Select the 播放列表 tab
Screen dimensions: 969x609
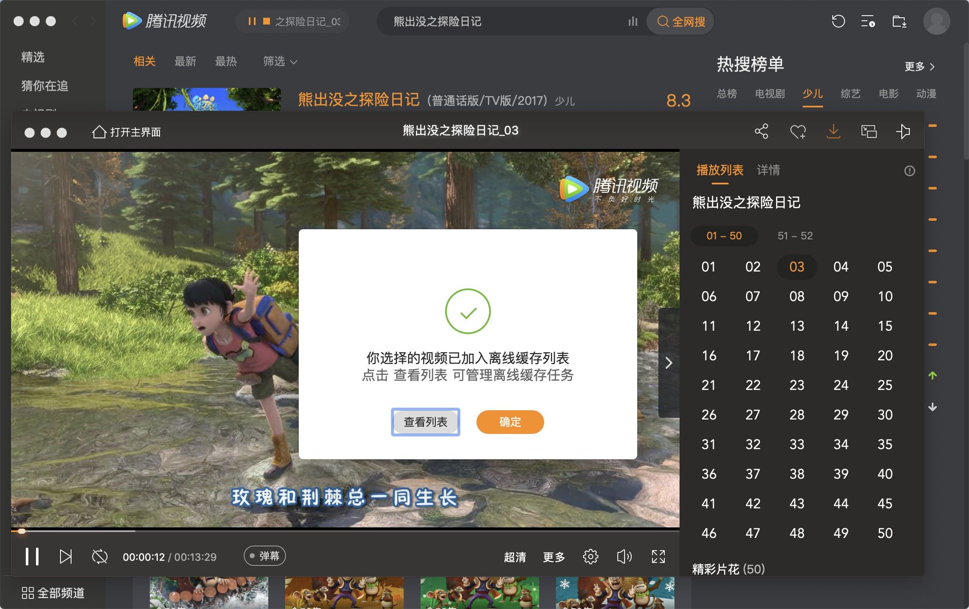pos(720,170)
